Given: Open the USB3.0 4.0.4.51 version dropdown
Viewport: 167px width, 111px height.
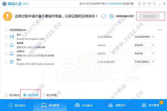Looking at the screenshot, I should 144,53.
